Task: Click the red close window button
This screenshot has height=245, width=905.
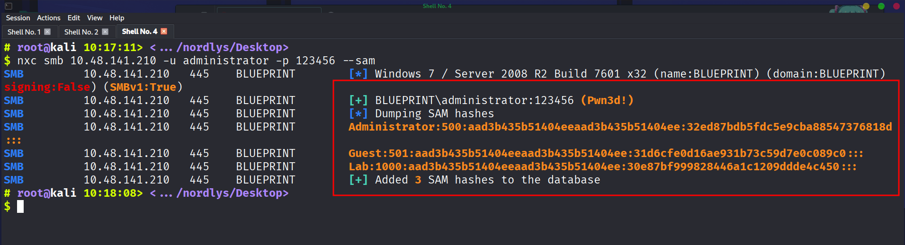Action: (896, 6)
